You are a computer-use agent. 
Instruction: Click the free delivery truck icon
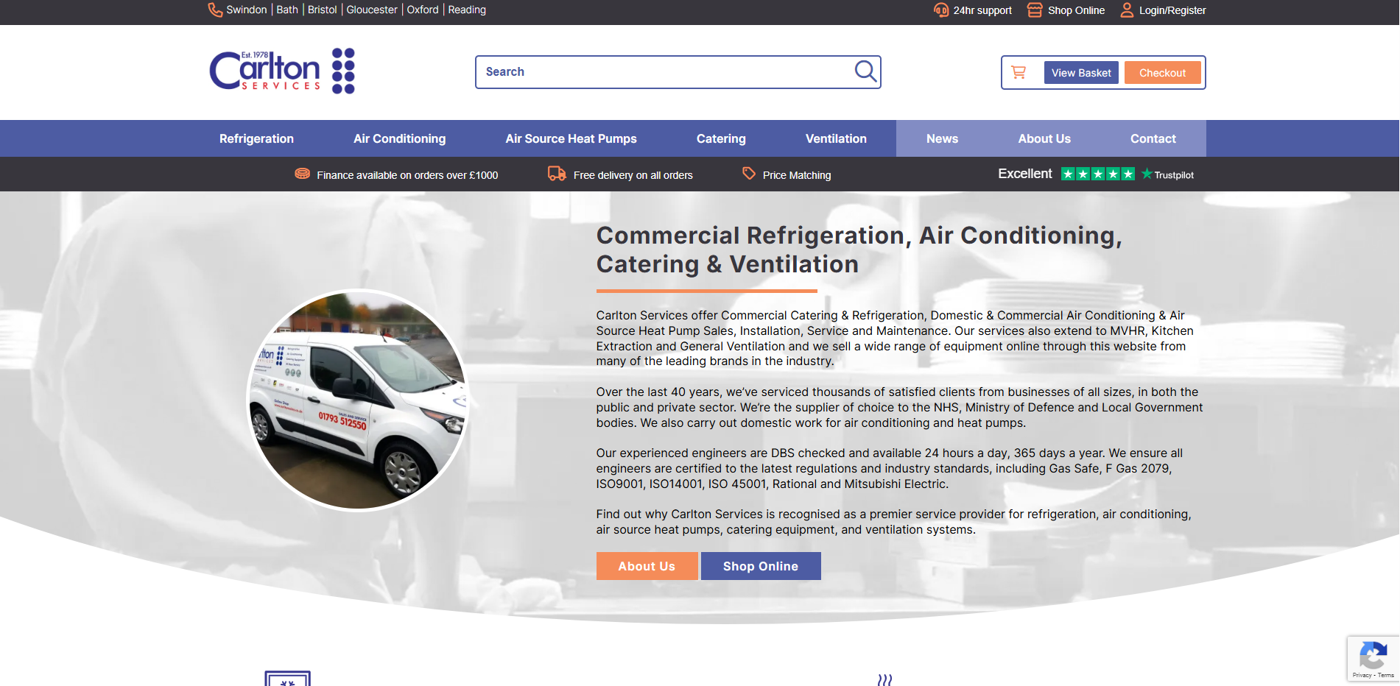556,174
